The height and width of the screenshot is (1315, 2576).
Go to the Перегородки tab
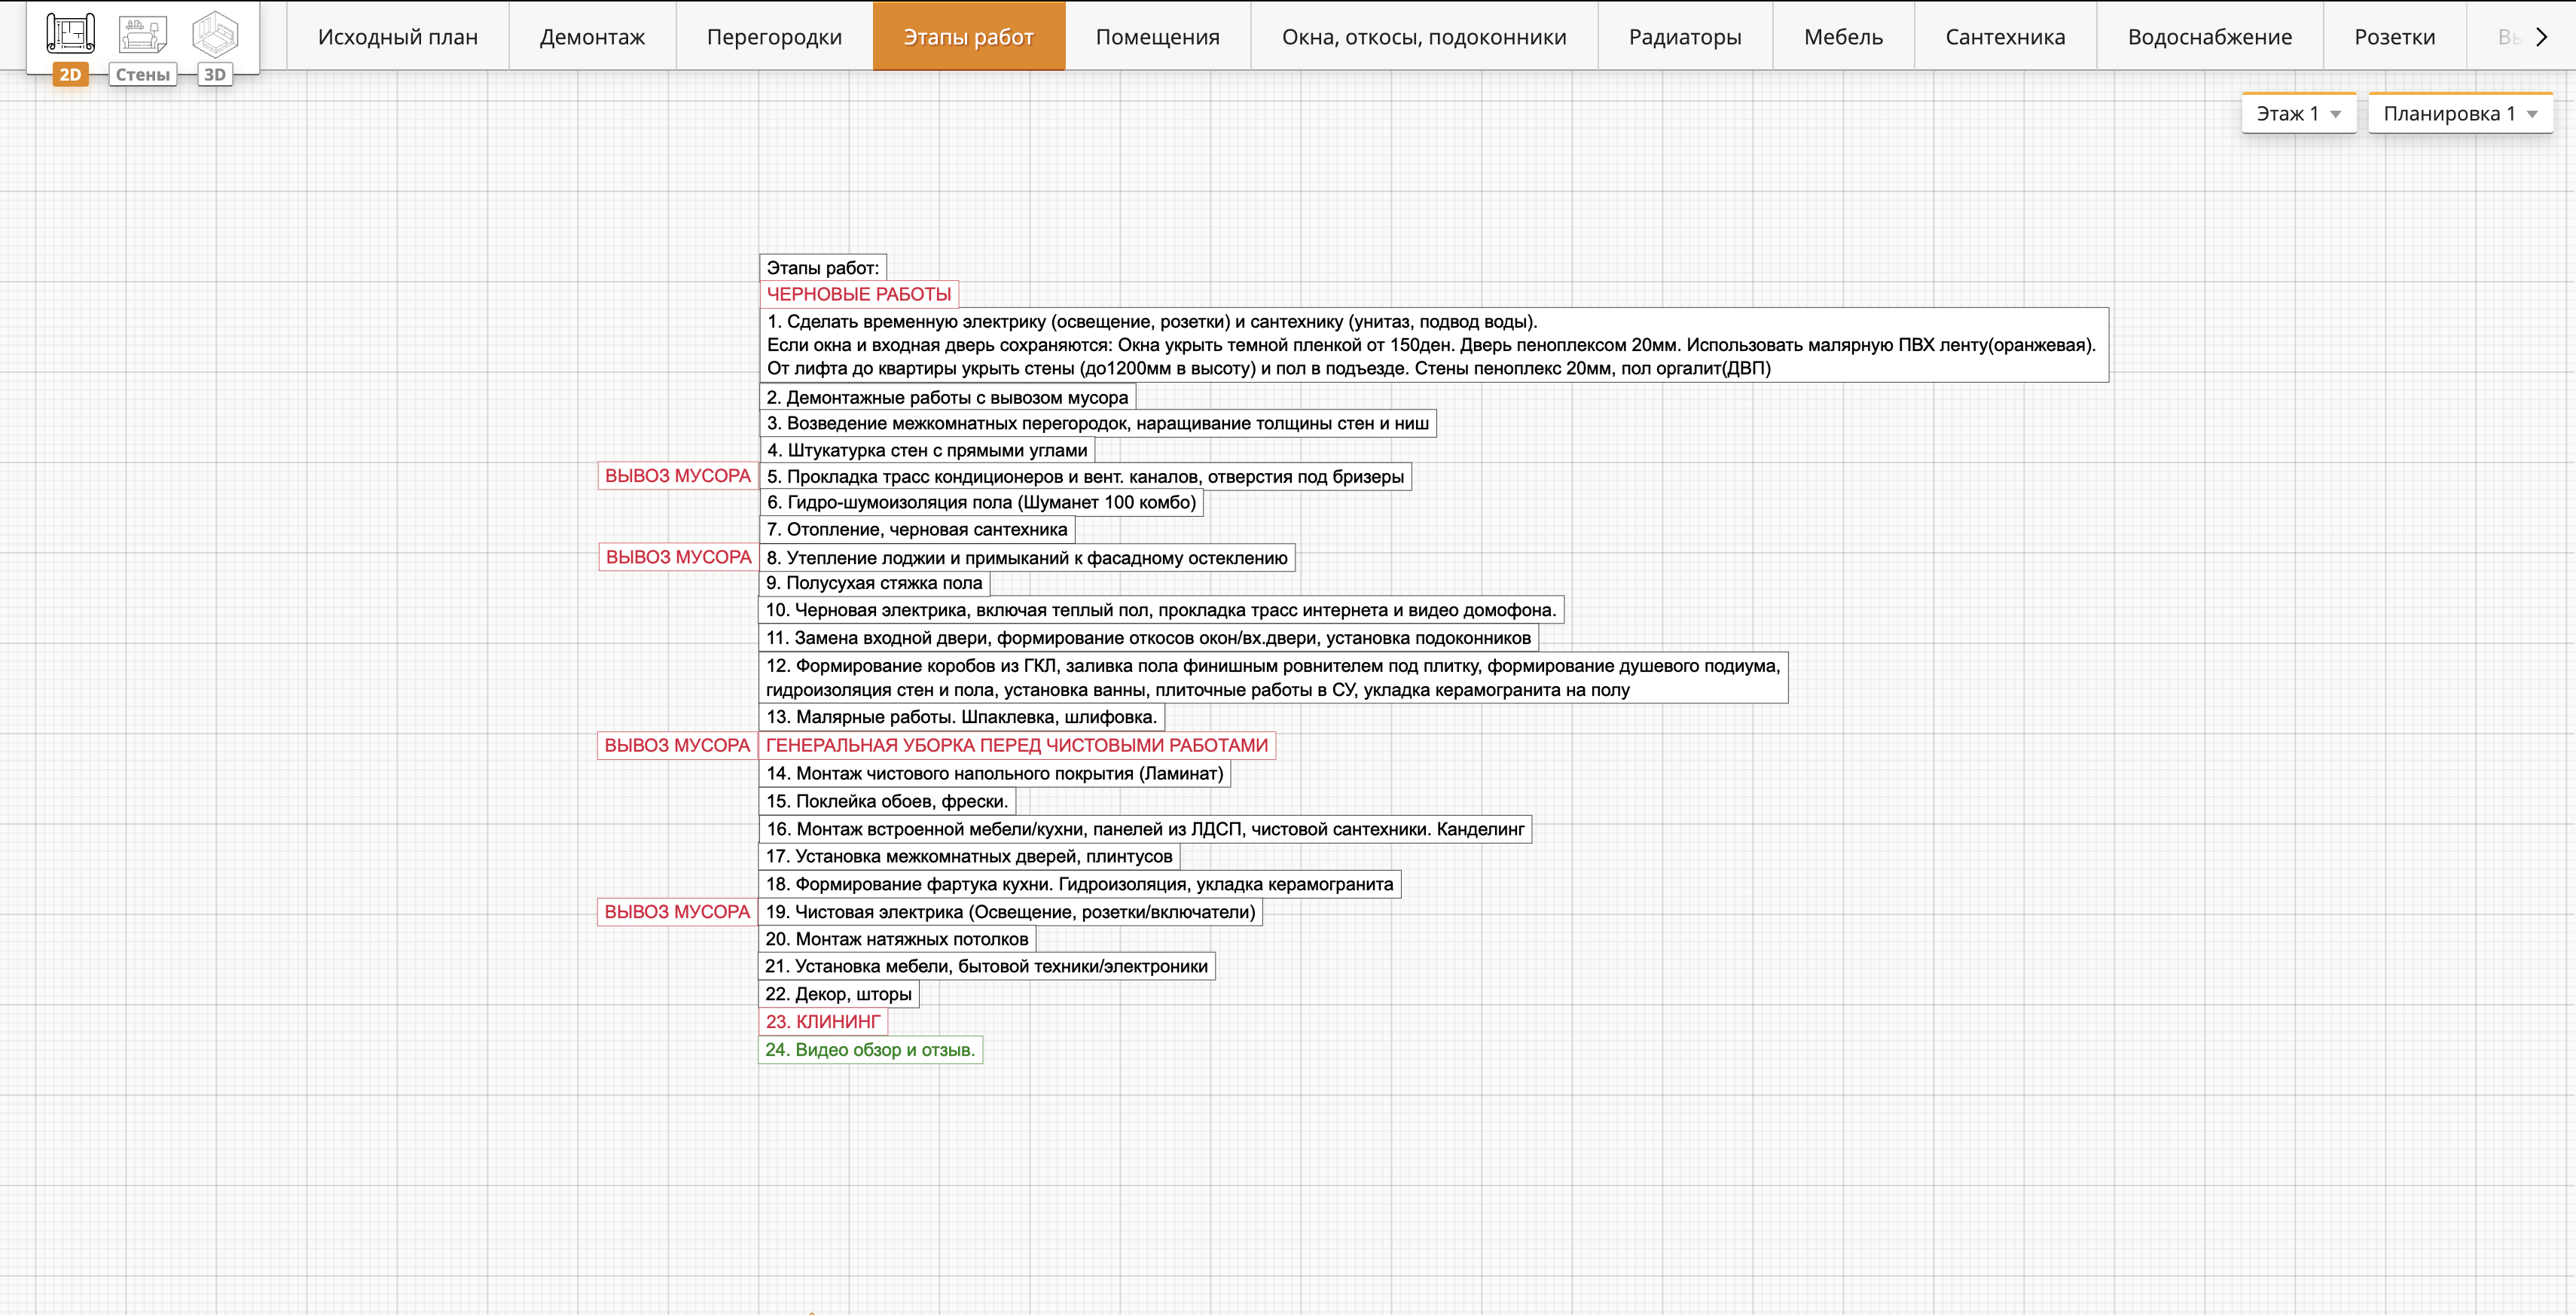click(x=774, y=37)
